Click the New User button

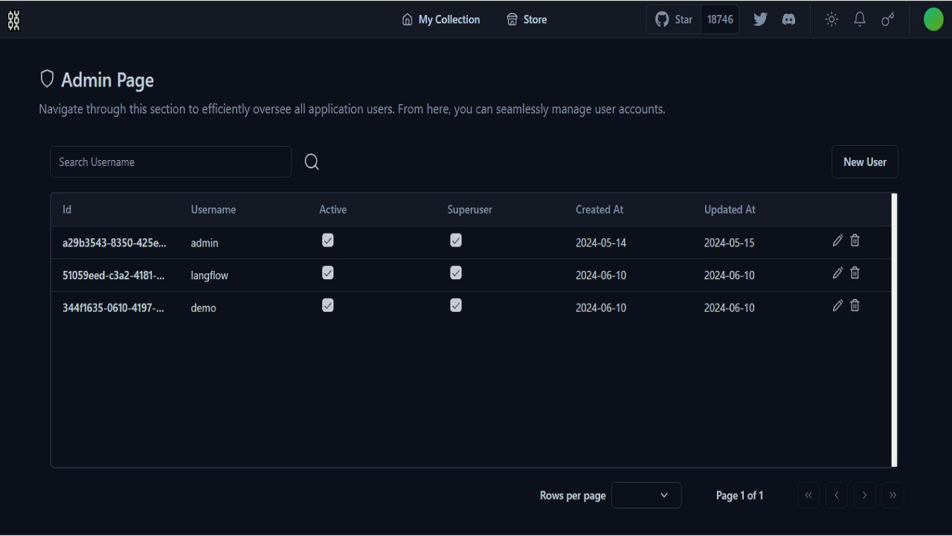[x=864, y=162]
